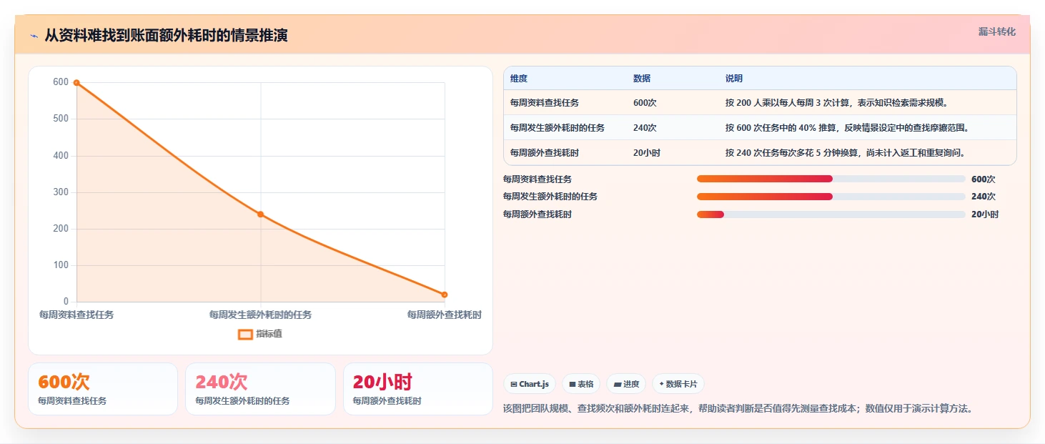Click table cell 20小时
The image size is (1045, 444).
click(647, 153)
